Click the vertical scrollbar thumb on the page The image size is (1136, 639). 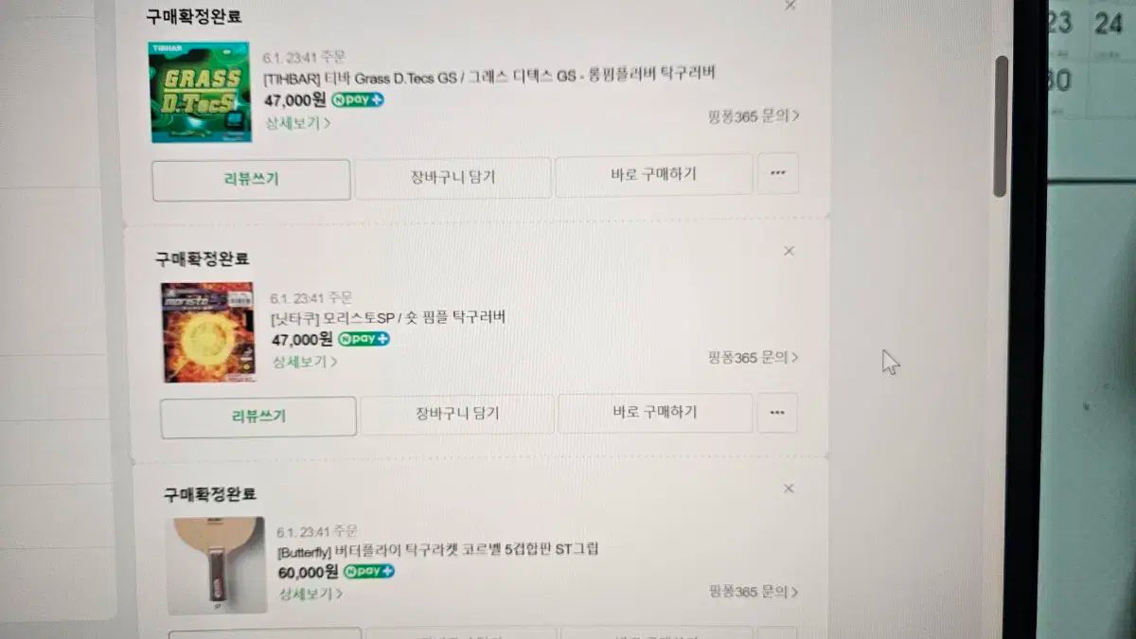coord(1001,126)
